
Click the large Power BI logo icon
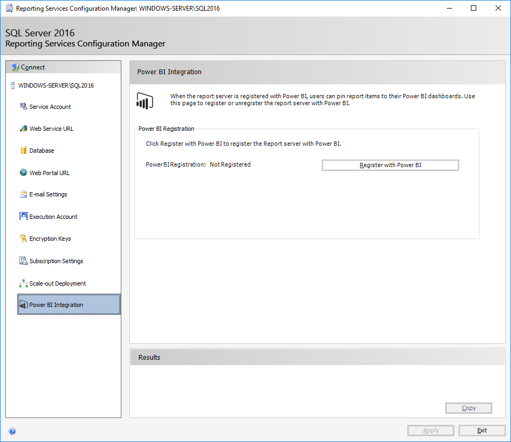coord(145,100)
